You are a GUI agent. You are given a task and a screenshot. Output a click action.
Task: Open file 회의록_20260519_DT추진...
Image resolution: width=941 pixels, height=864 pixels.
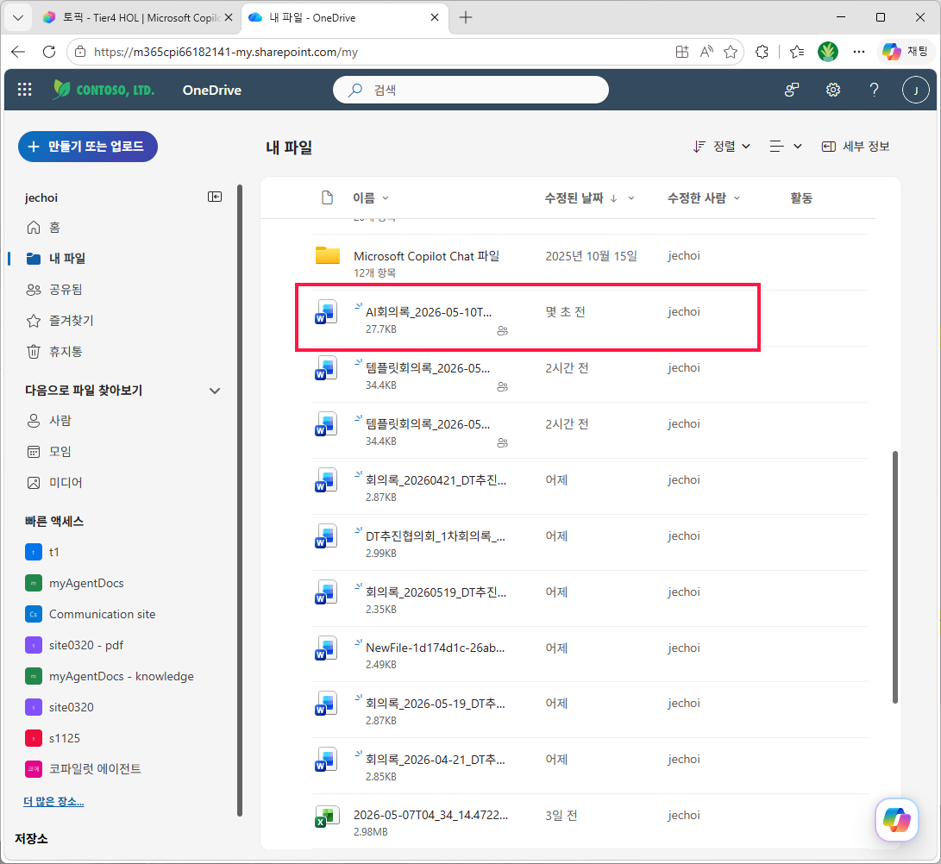(436, 592)
